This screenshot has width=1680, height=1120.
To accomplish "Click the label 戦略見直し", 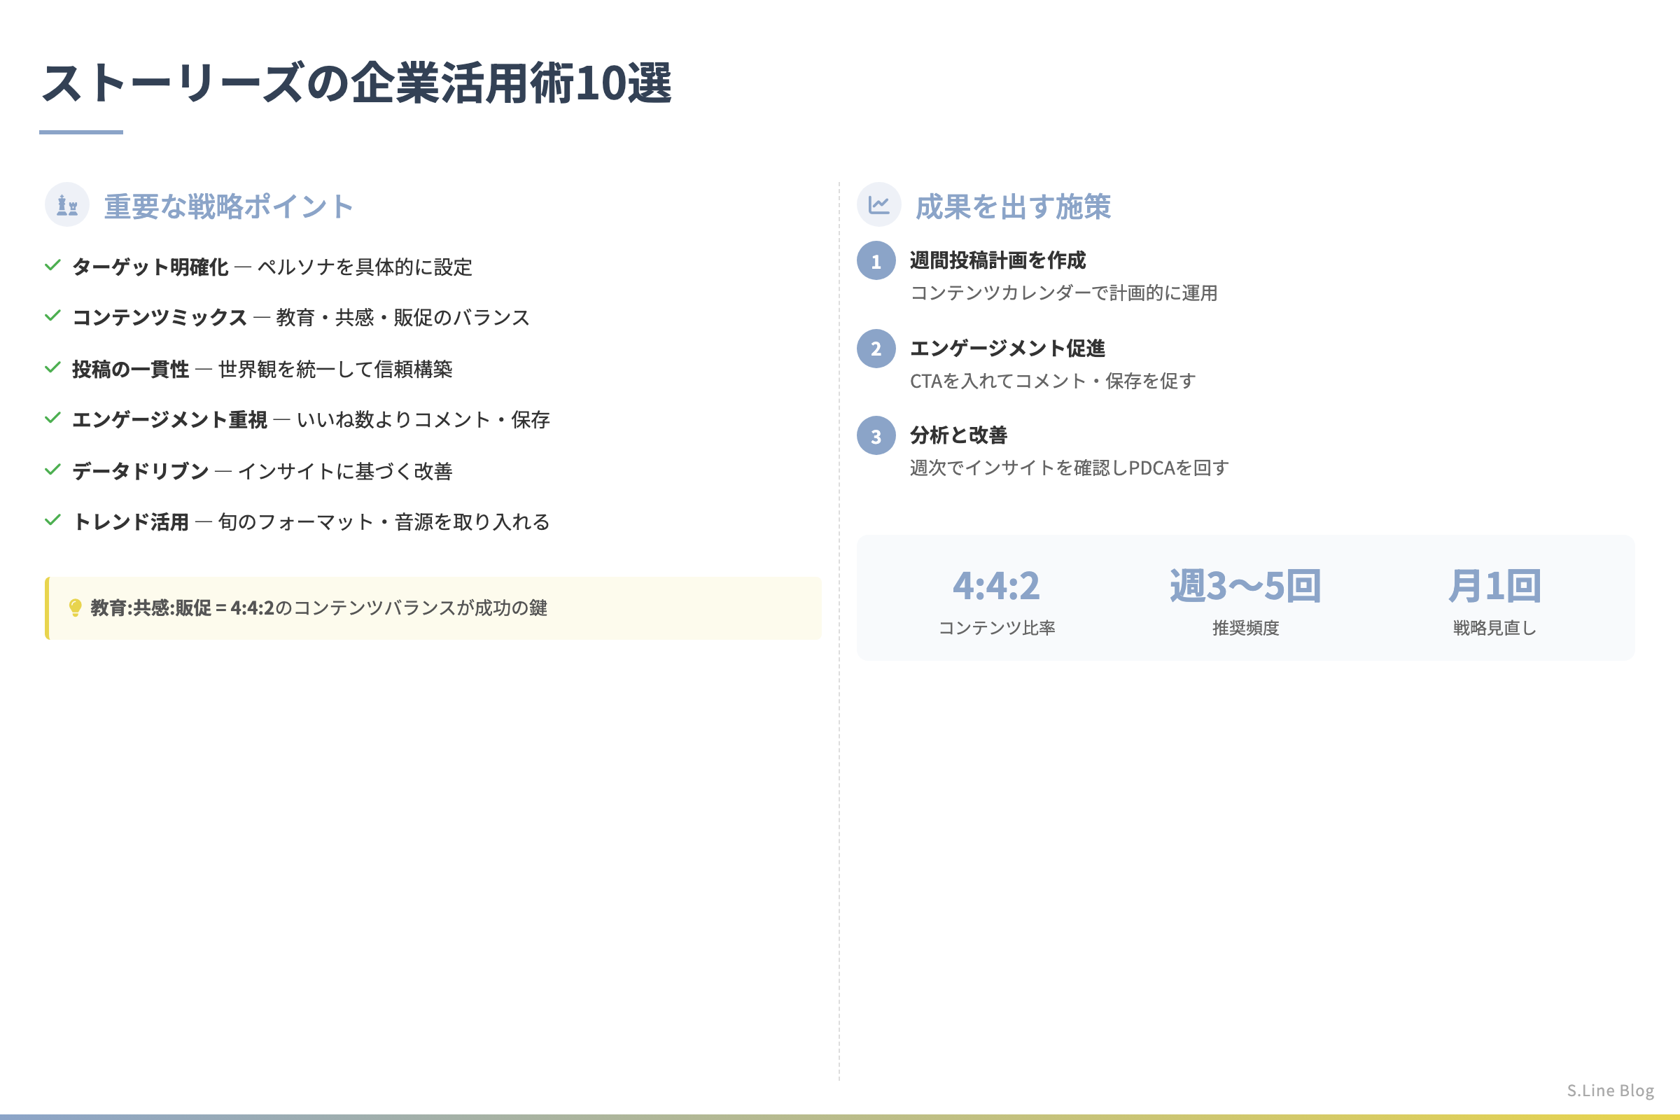I will [1495, 628].
